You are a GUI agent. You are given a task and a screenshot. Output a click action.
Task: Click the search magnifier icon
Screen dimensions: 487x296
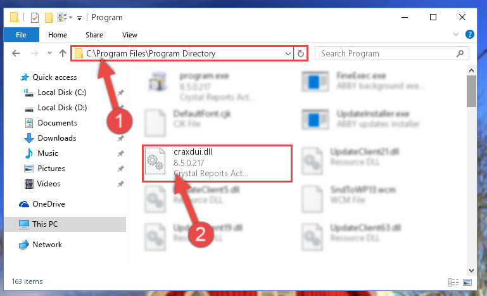(460, 53)
